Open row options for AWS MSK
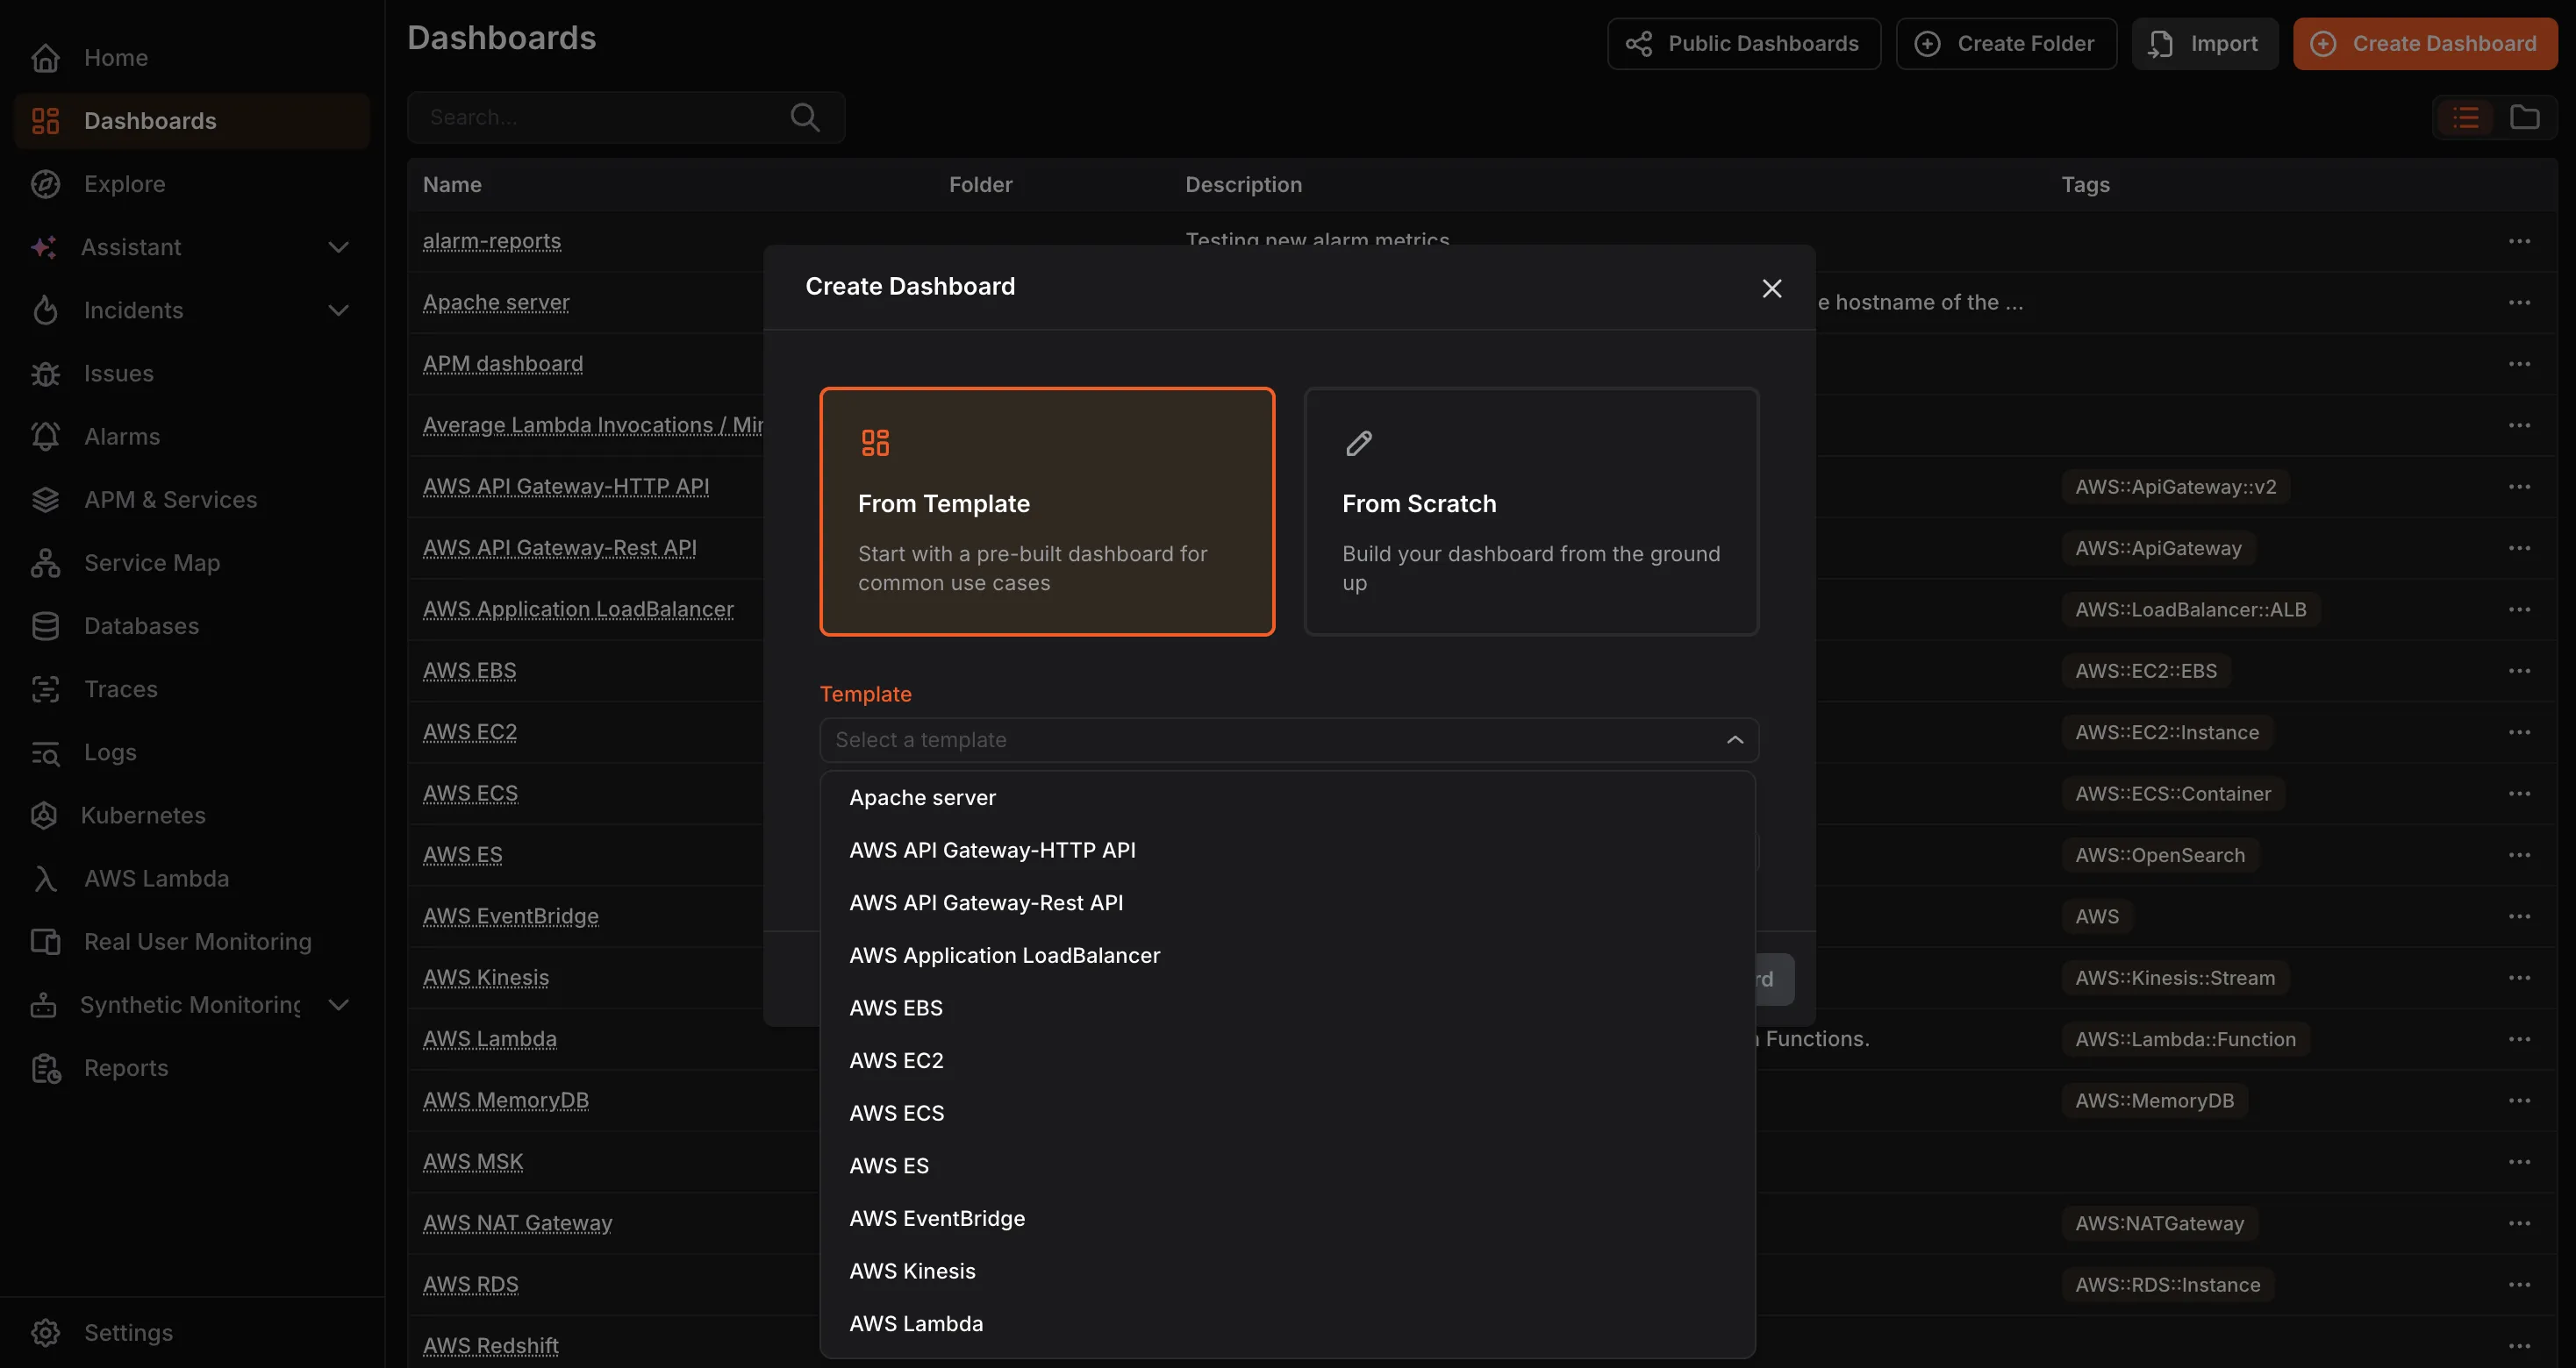Screen dimensions: 2576x1368 click(x=2519, y=1162)
